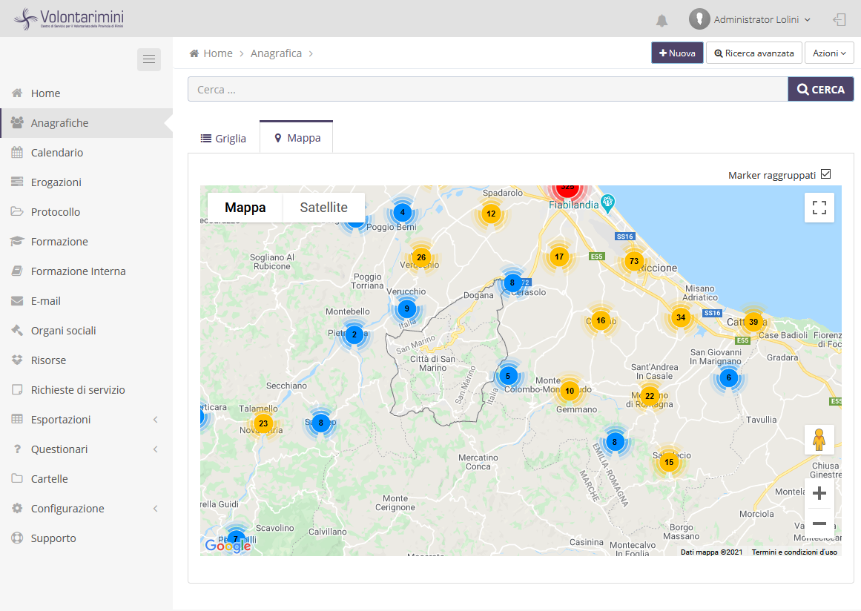
Task: Click the Google logo on map
Action: (x=228, y=545)
